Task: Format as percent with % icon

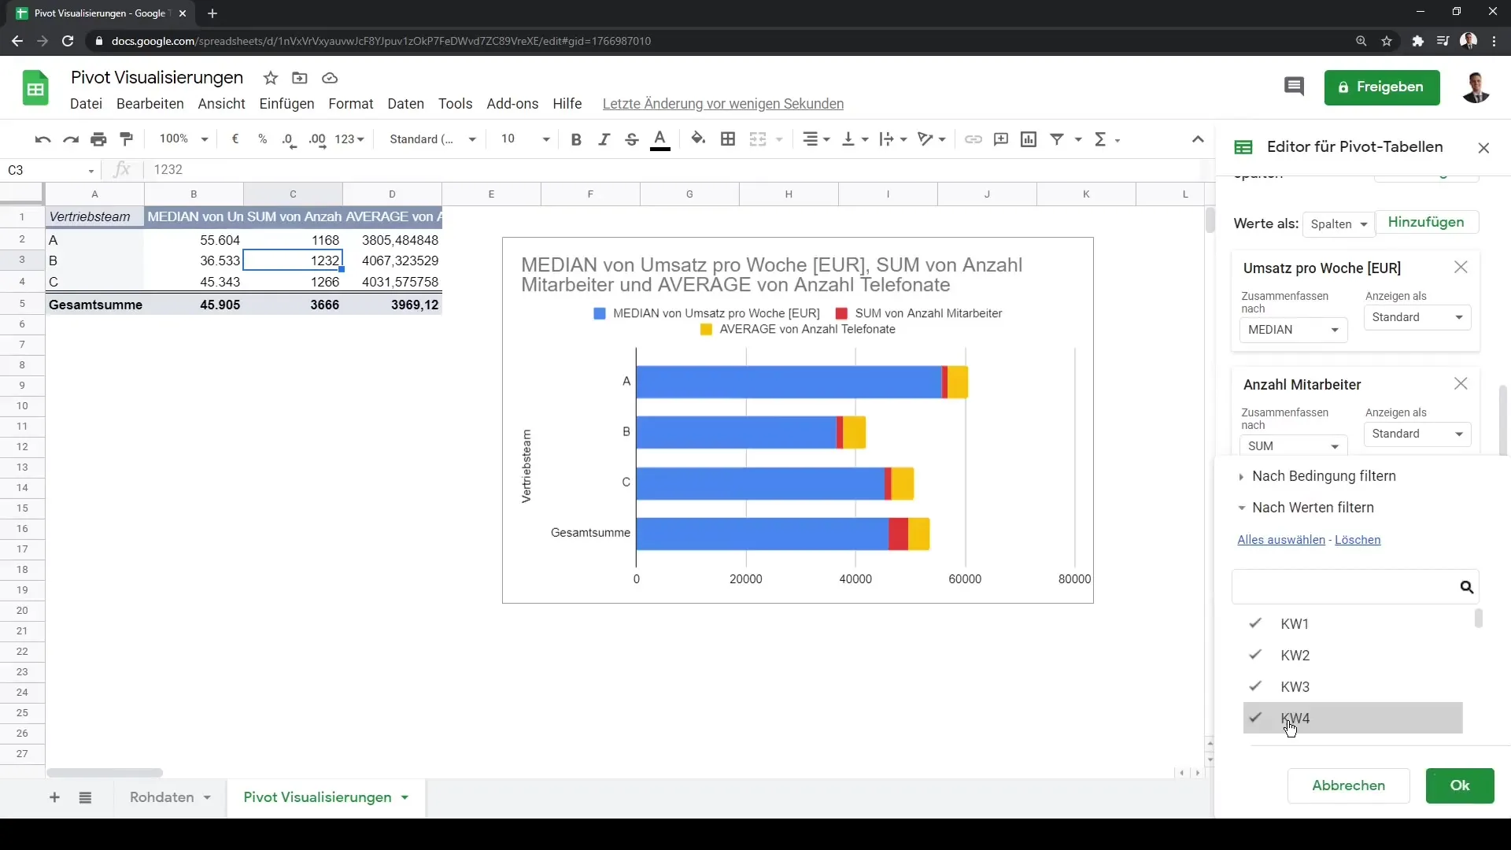Action: point(262,139)
